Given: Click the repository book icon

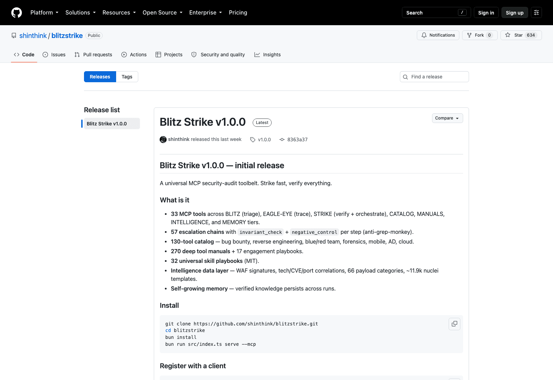Looking at the screenshot, I should [x=14, y=36].
